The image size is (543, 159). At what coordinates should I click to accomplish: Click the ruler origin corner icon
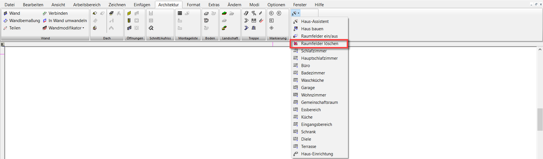point(3,45)
